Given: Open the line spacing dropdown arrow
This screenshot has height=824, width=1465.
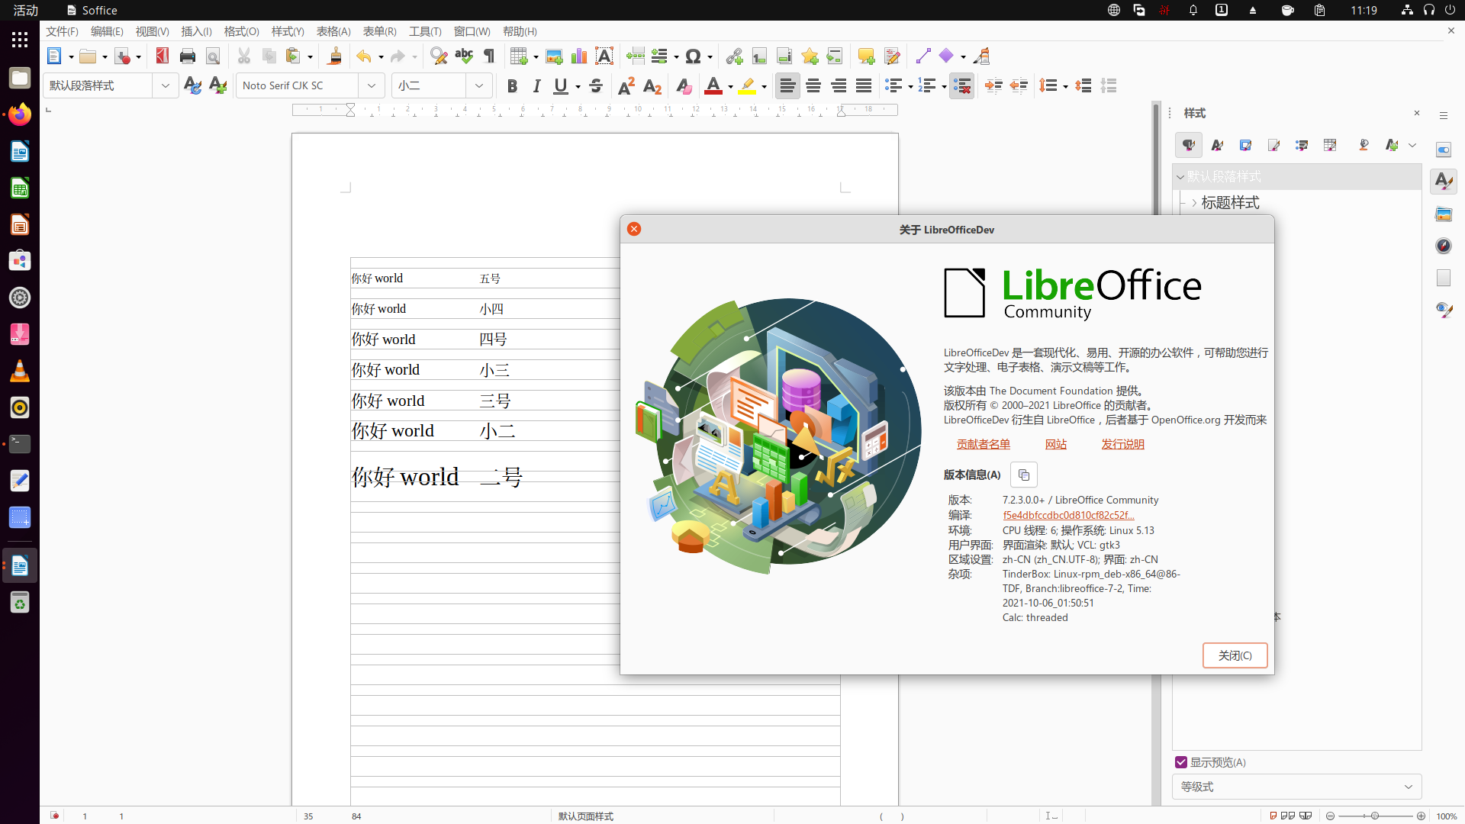Looking at the screenshot, I should pyautogui.click(x=1065, y=86).
